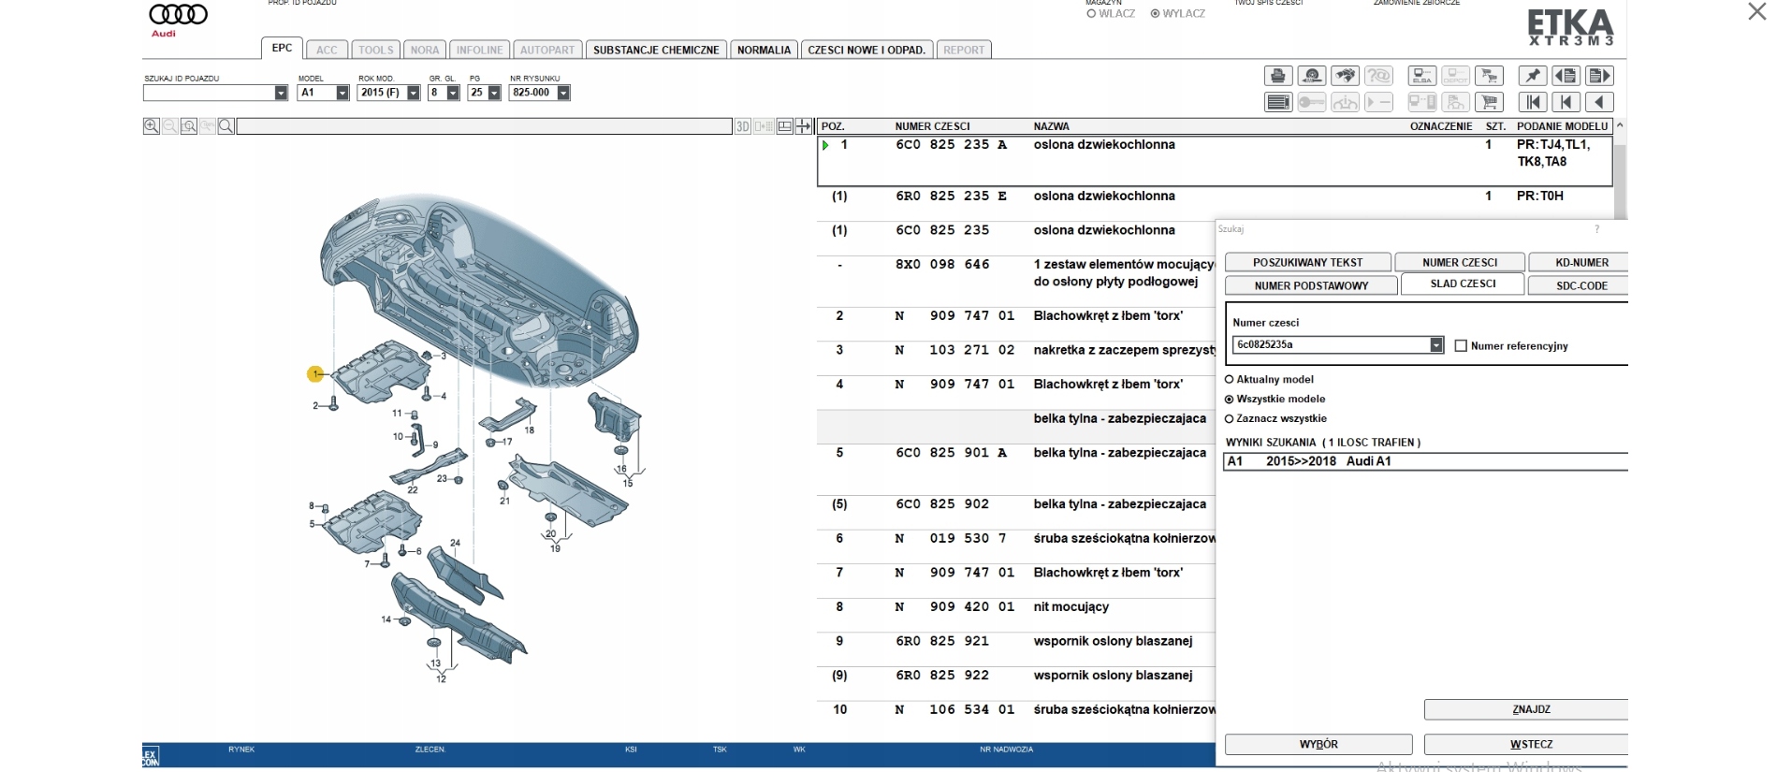Click the wheel and tire icon
The height and width of the screenshot is (772, 1777).
coord(1312,76)
